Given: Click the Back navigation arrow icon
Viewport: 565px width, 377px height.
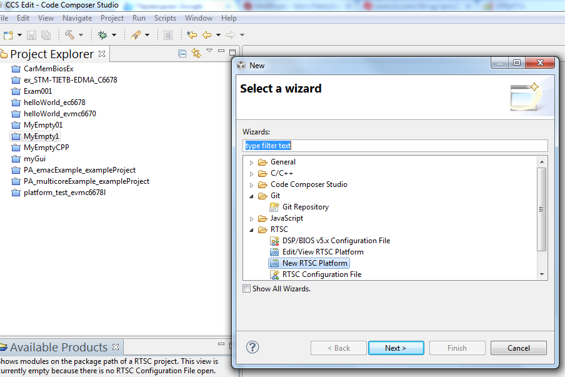Looking at the screenshot, I should (207, 35).
